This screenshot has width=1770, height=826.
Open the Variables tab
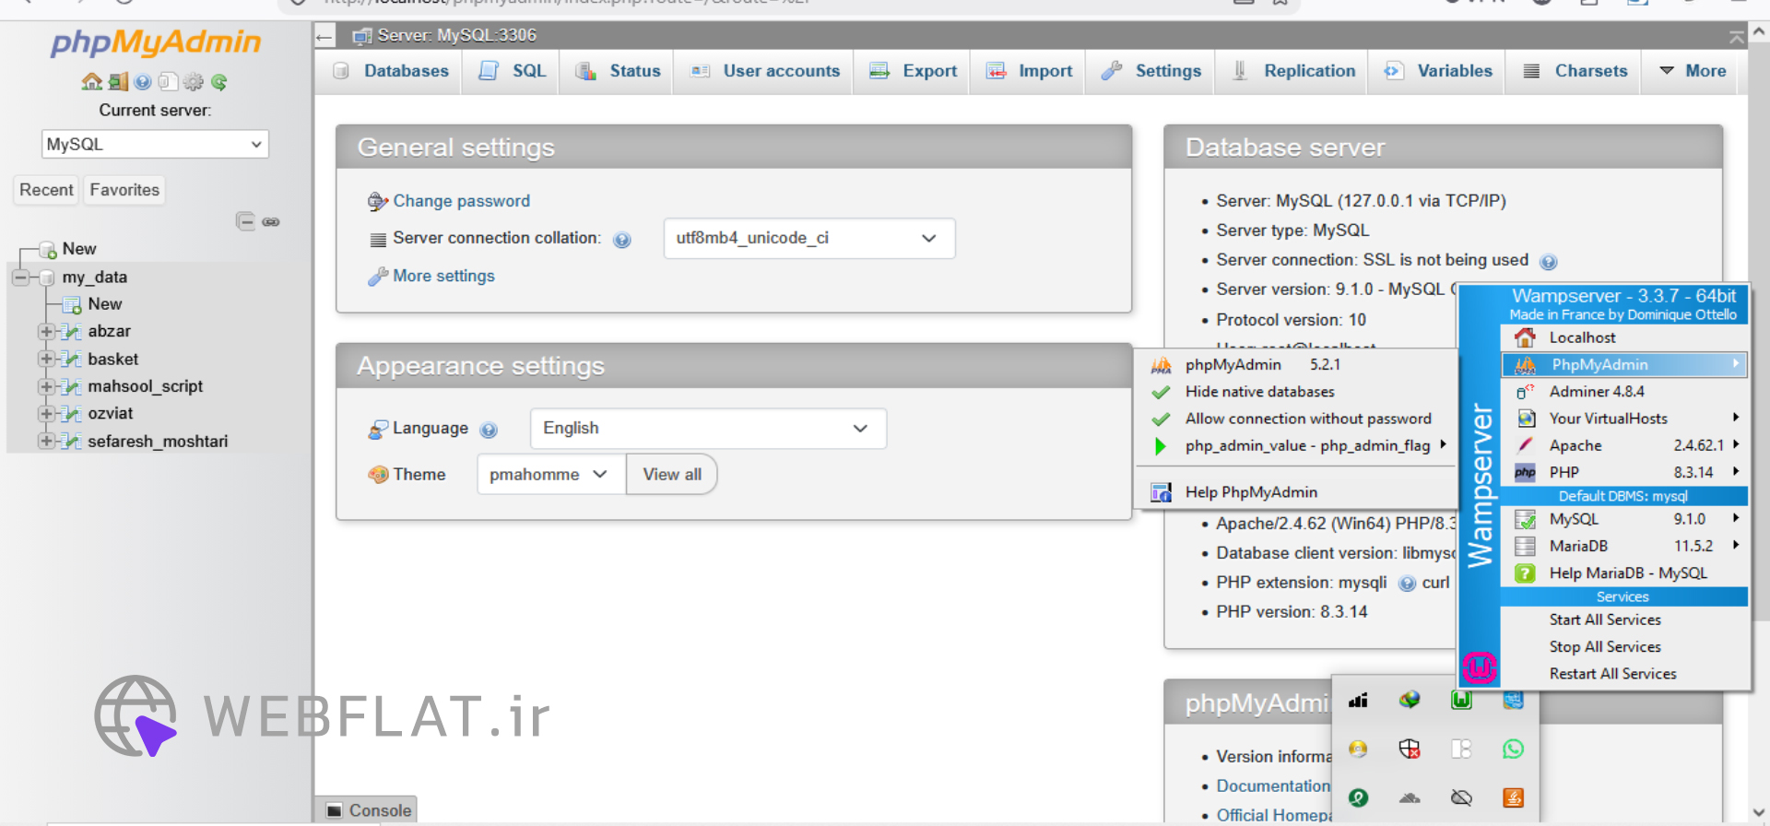tap(1438, 71)
